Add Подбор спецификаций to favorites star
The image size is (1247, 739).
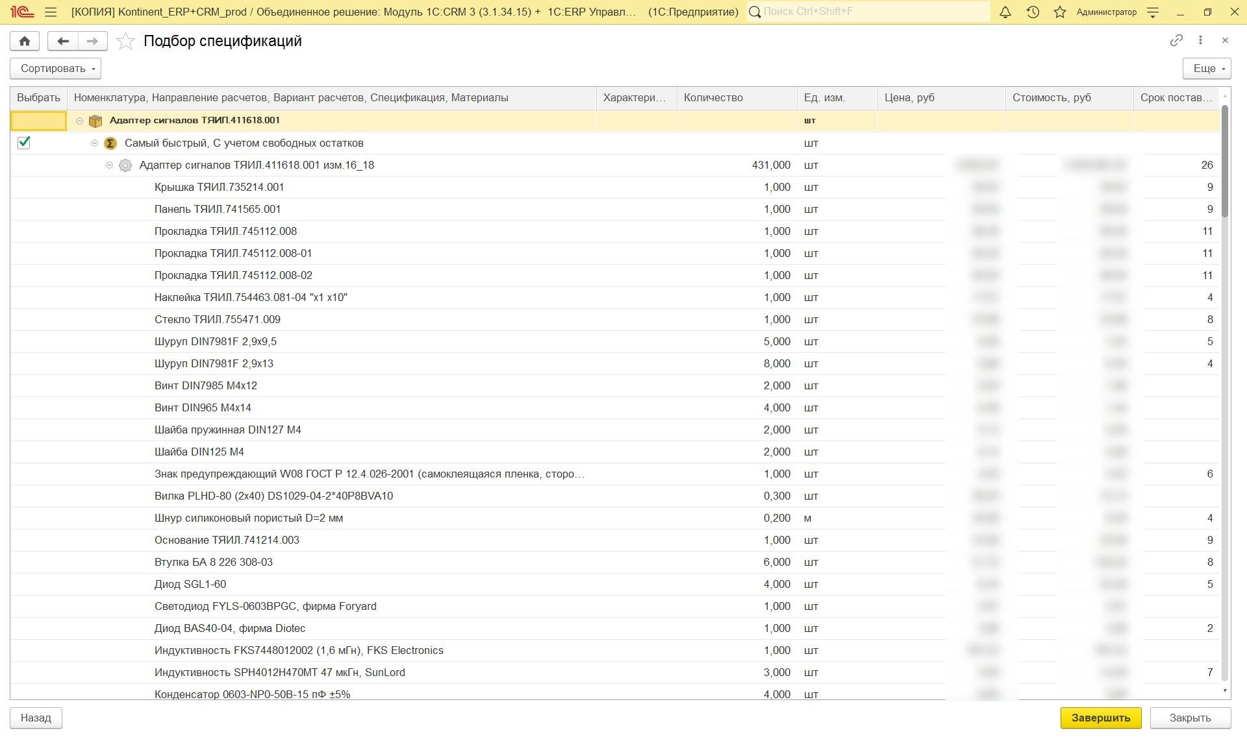click(x=125, y=41)
